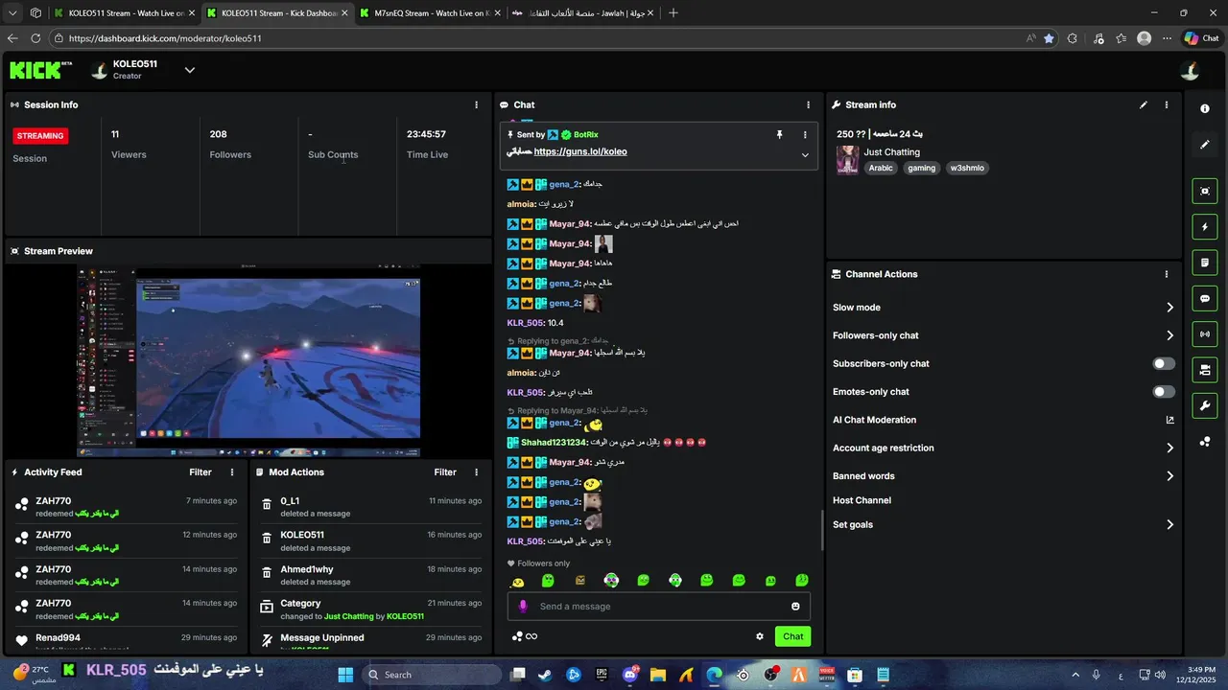
Task: Click the channel points icon below chat
Action: (517, 636)
